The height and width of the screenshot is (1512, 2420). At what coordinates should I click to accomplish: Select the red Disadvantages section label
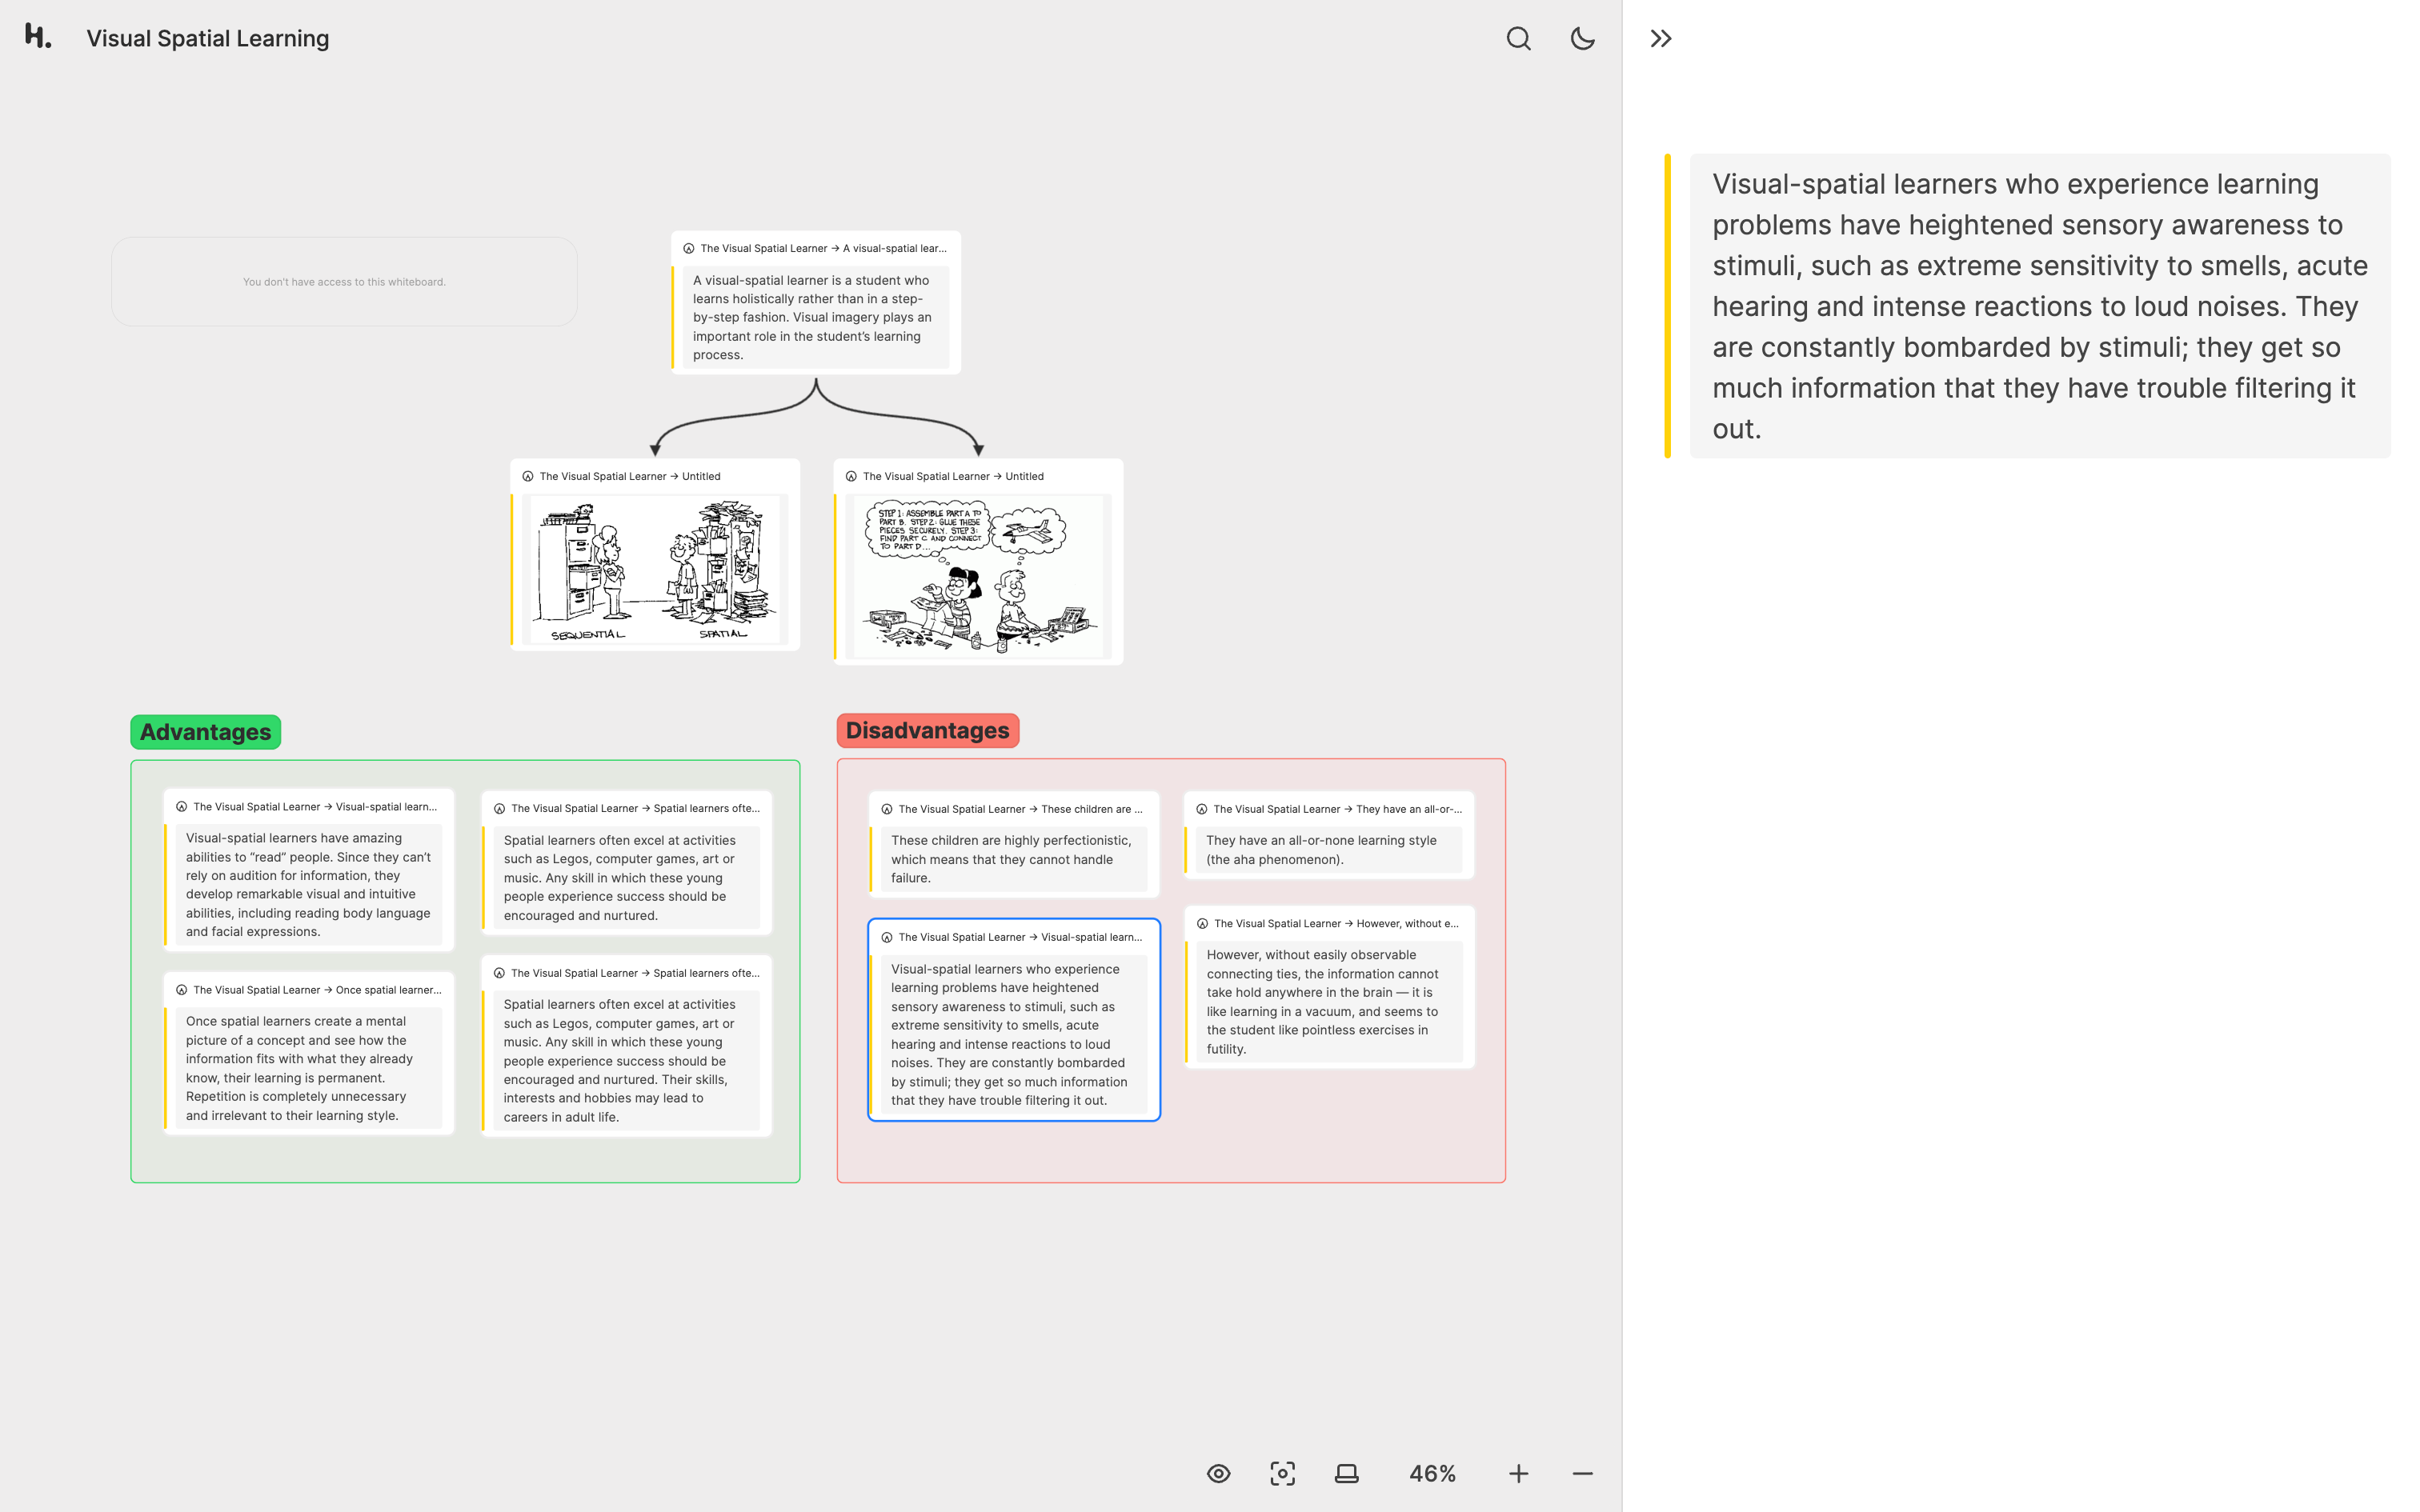(x=927, y=730)
